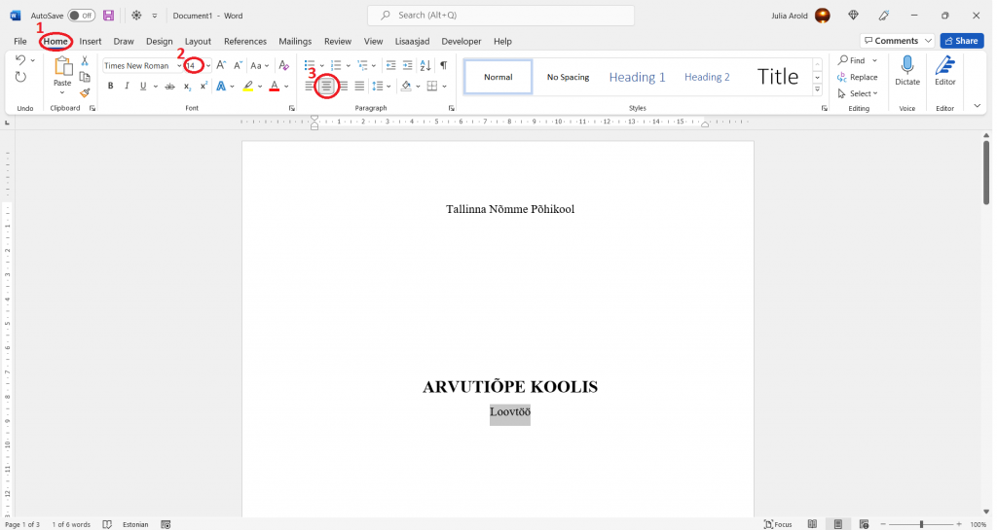This screenshot has width=997, height=530.
Task: Expand the numbering list dropdown arrow
Action: [348, 66]
